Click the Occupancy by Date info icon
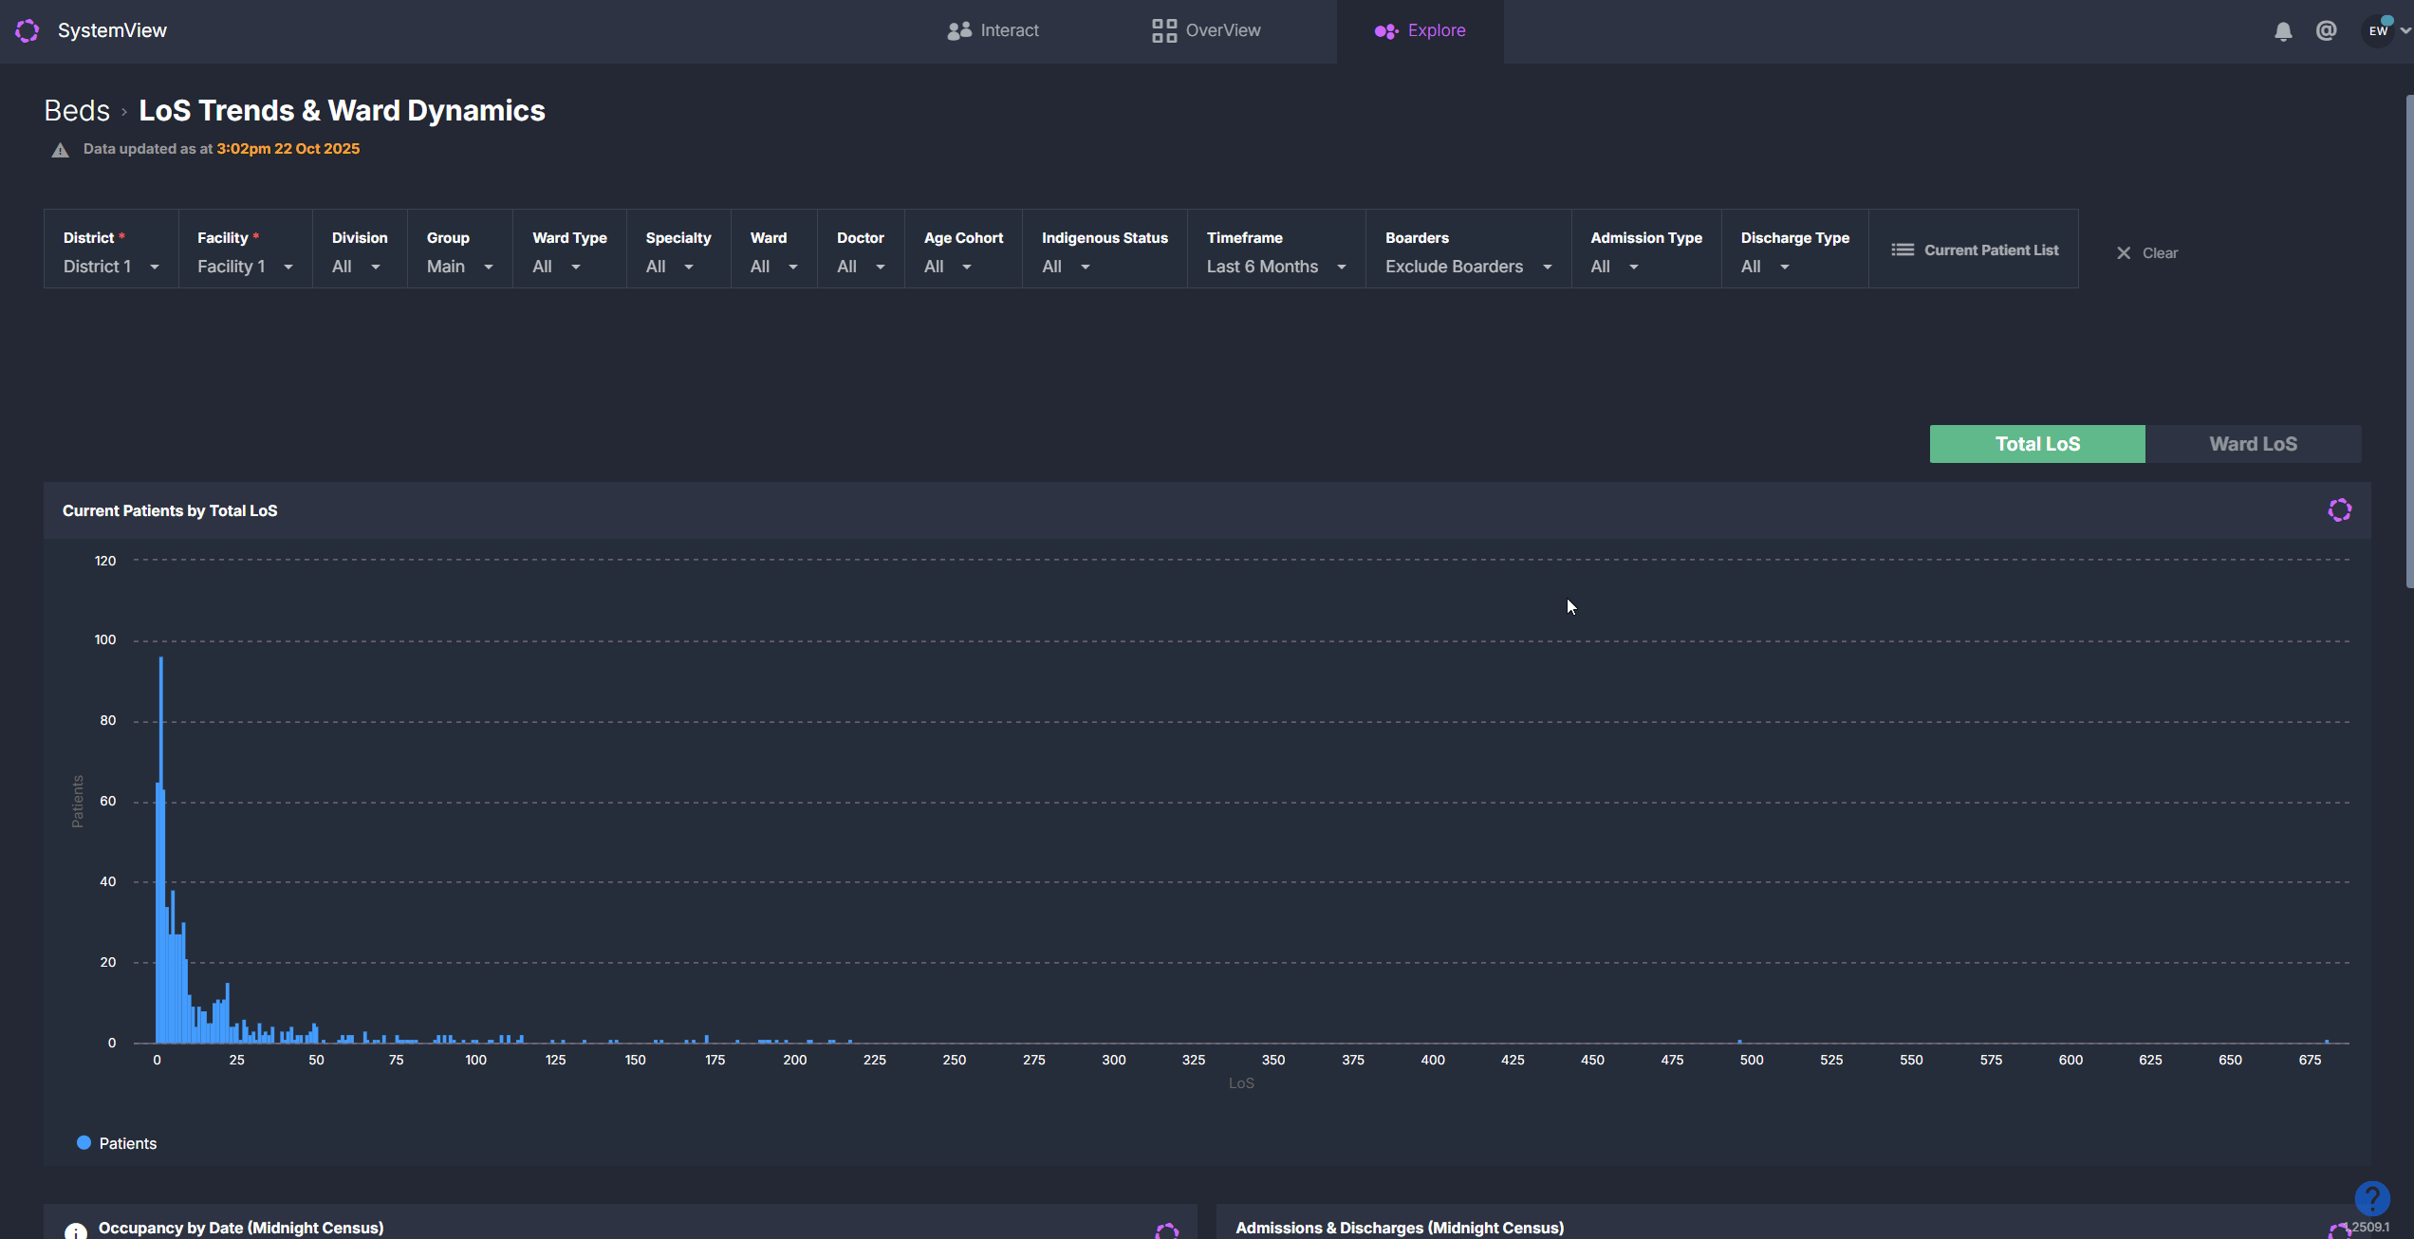This screenshot has height=1239, width=2414. click(x=75, y=1230)
